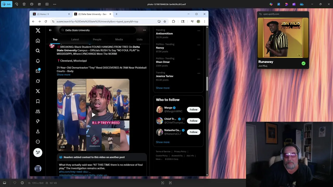This screenshot has height=187, width=333.
Task: Follow Natasha @NatashaCL7
Action: pyautogui.click(x=194, y=132)
